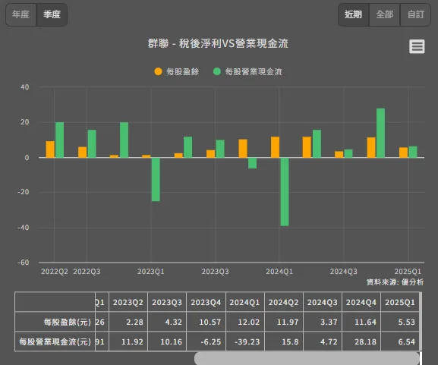This screenshot has height=365, width=438.
Task: Click the 2022Q3 x-axis label
Action: 87,272
